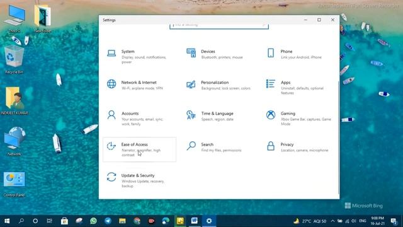Click the Settings gear on taskbar
The height and width of the screenshot is (227, 403).
(209, 221)
